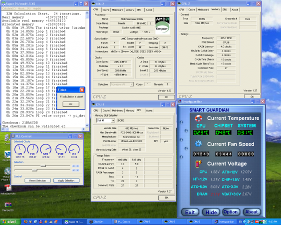
Task: Open the Cache tab in the Sempron CPU-Z window
Action: 106,10
